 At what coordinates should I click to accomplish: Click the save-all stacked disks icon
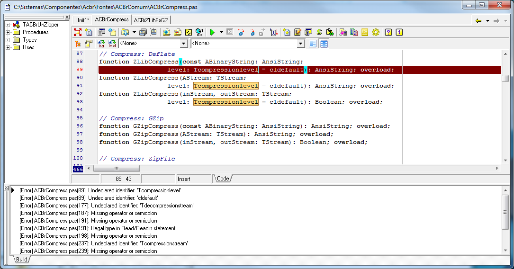143,32
